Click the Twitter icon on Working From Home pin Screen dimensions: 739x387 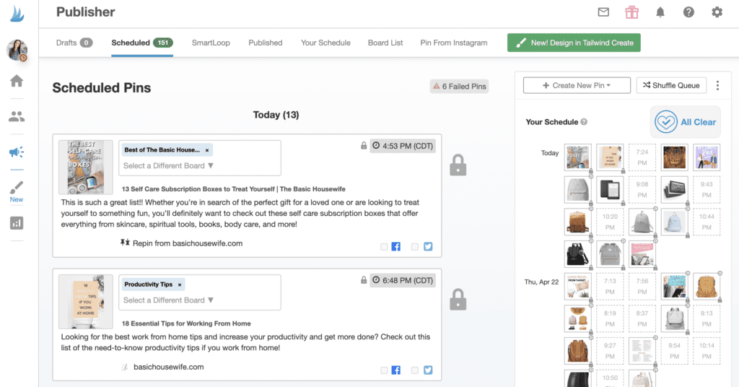(x=428, y=370)
